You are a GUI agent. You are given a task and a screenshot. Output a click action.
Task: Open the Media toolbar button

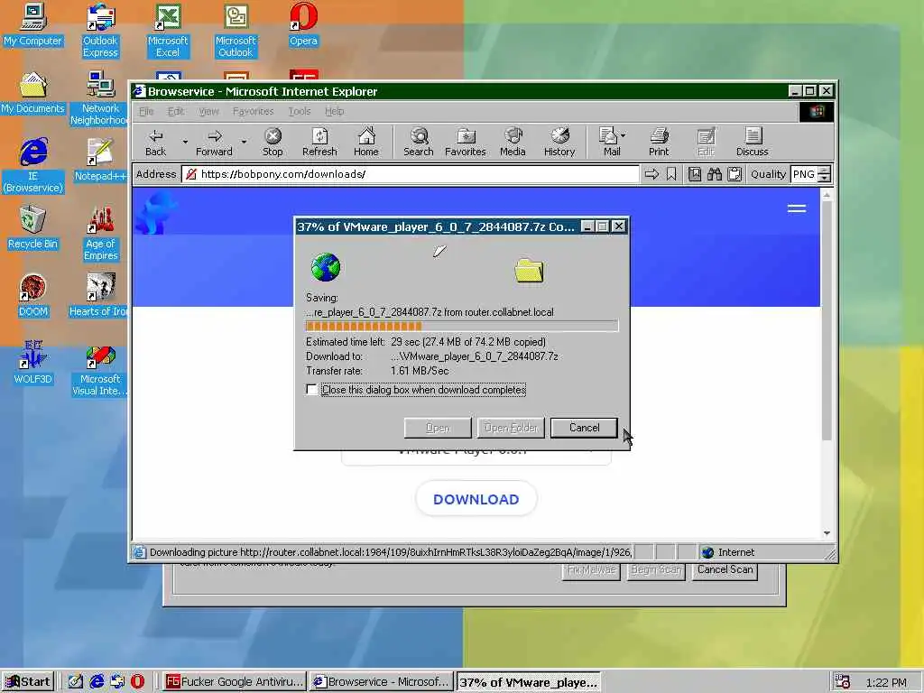click(513, 142)
